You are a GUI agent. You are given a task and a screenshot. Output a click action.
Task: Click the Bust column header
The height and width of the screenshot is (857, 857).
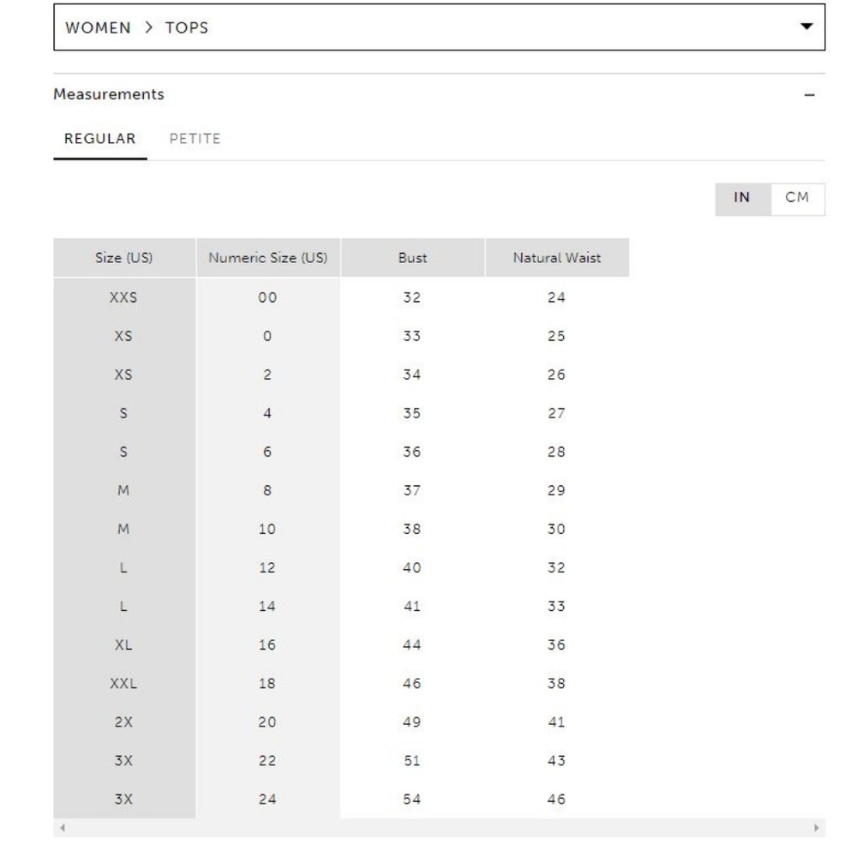pyautogui.click(x=412, y=258)
